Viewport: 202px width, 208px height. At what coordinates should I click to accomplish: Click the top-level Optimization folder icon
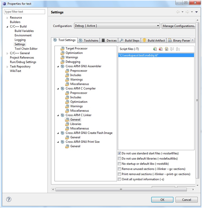point(63,53)
